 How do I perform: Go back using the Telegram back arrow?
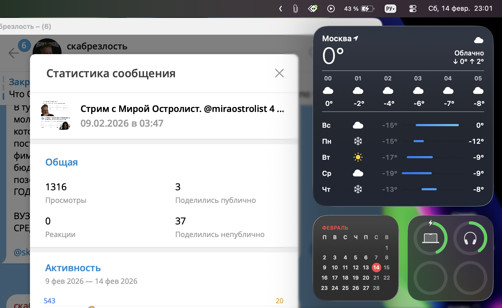[14, 53]
